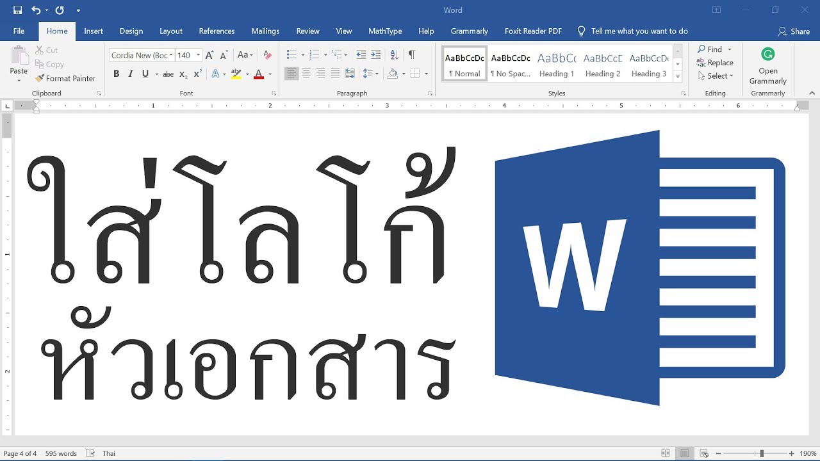Apply the No Spacing style
The image size is (820, 461).
coord(511,64)
